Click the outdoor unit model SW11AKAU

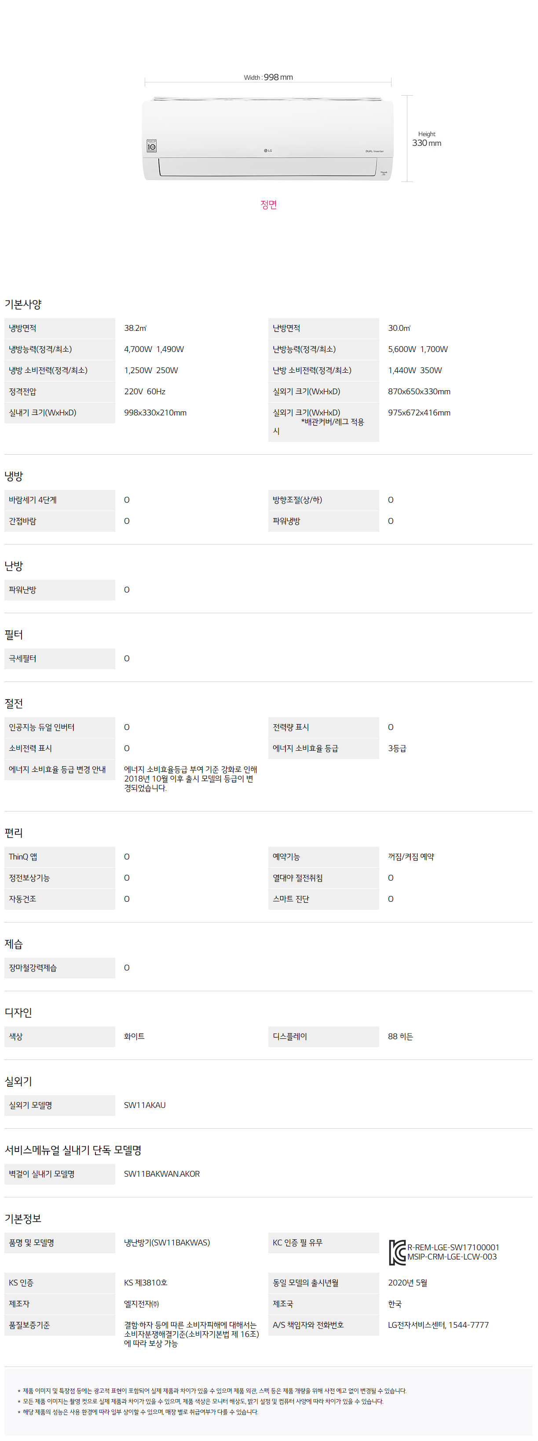click(x=145, y=1105)
